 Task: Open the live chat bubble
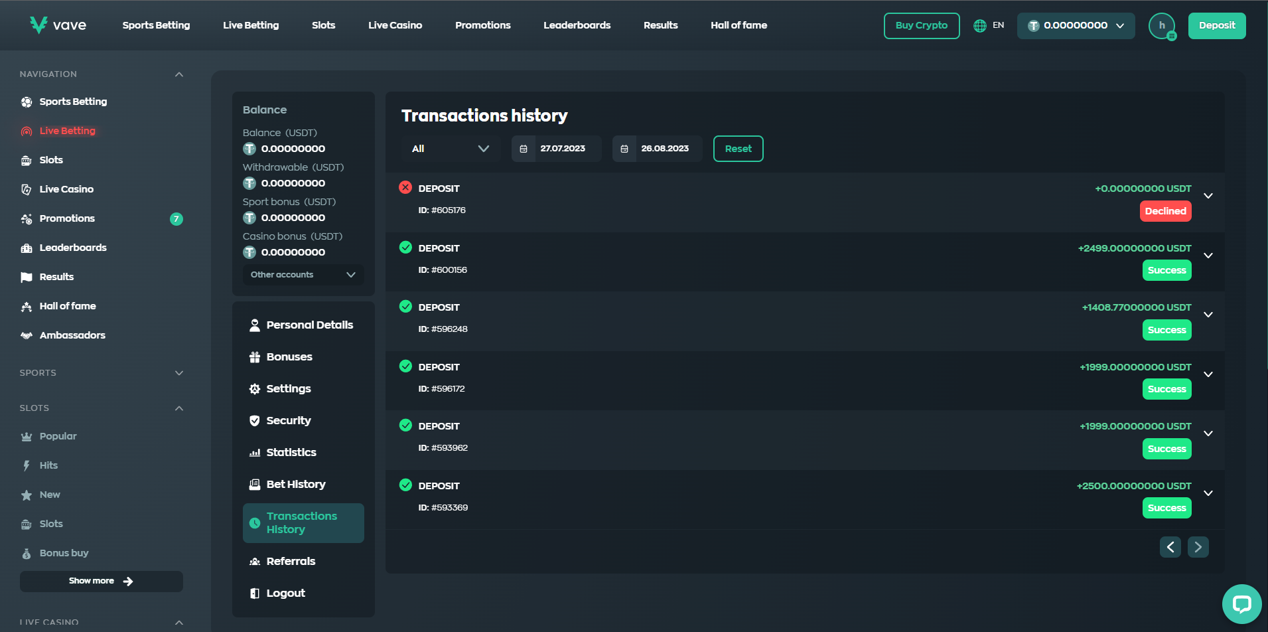(1241, 603)
